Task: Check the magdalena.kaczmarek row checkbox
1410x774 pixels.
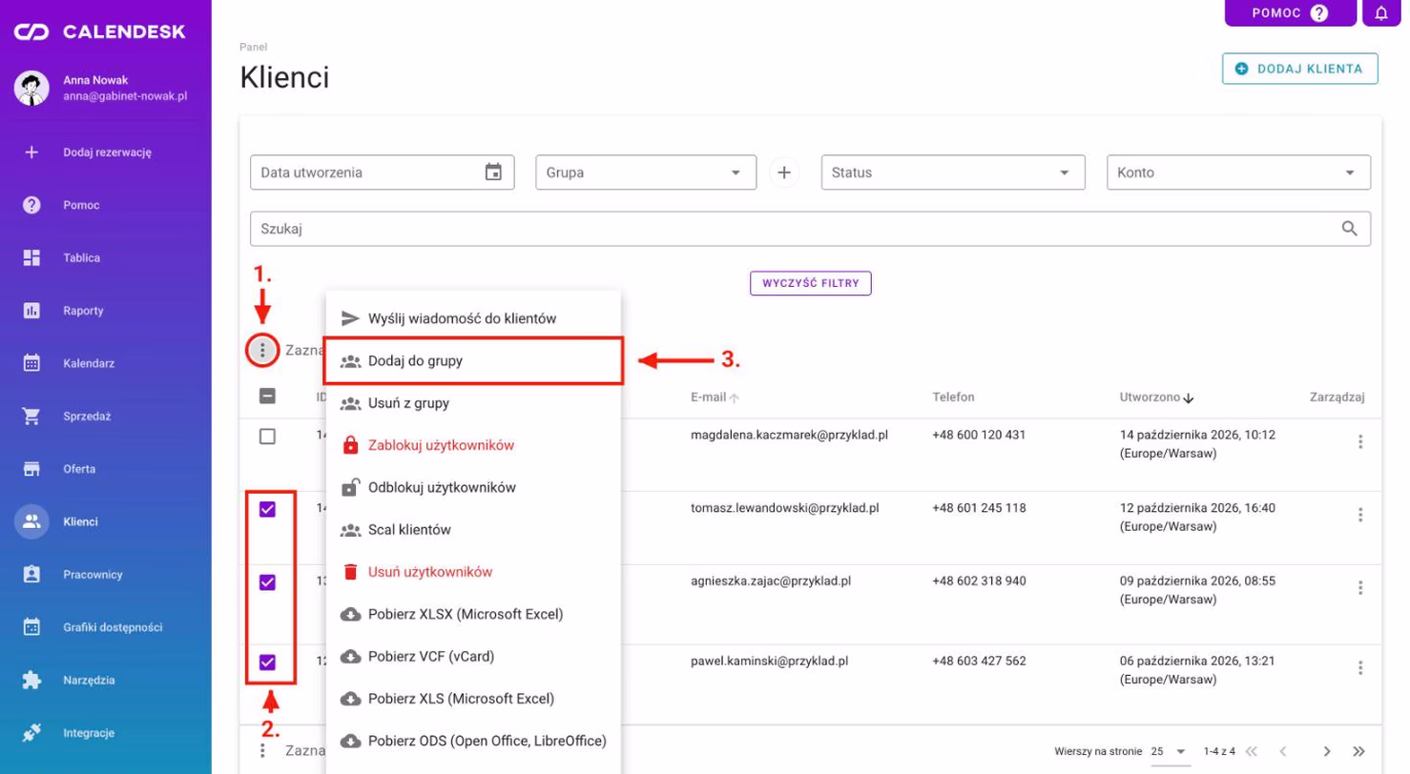Action: coord(267,436)
